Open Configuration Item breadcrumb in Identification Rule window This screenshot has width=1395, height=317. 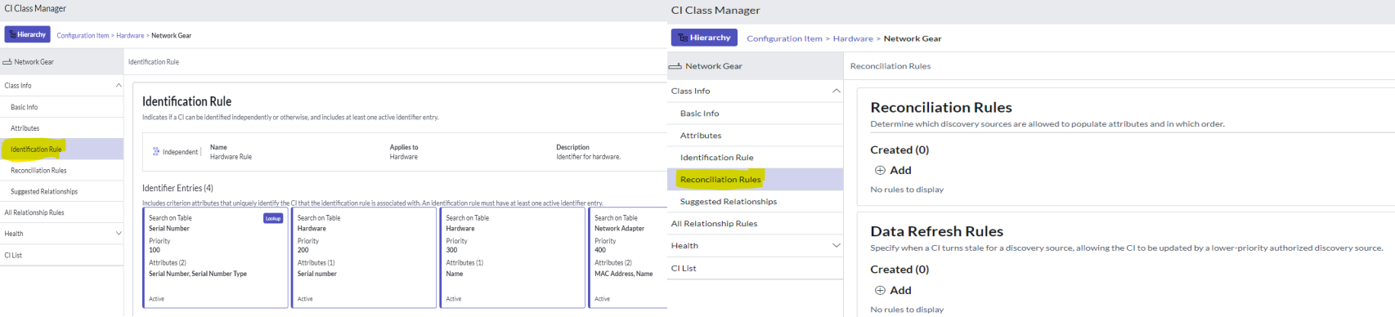click(x=83, y=35)
